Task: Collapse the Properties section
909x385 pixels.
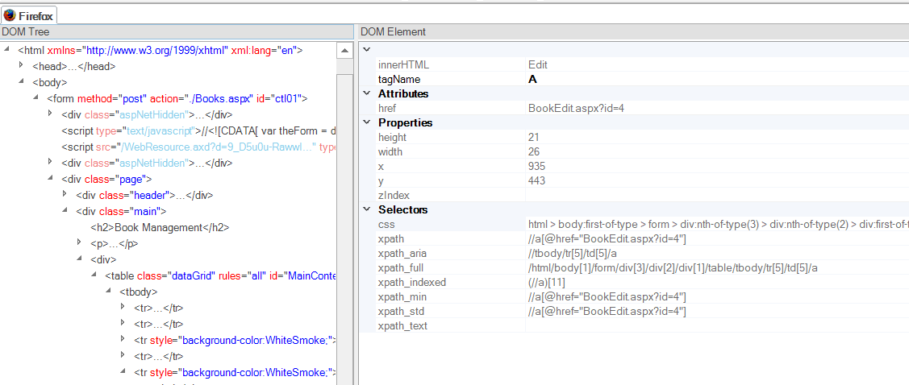Action: (x=366, y=122)
